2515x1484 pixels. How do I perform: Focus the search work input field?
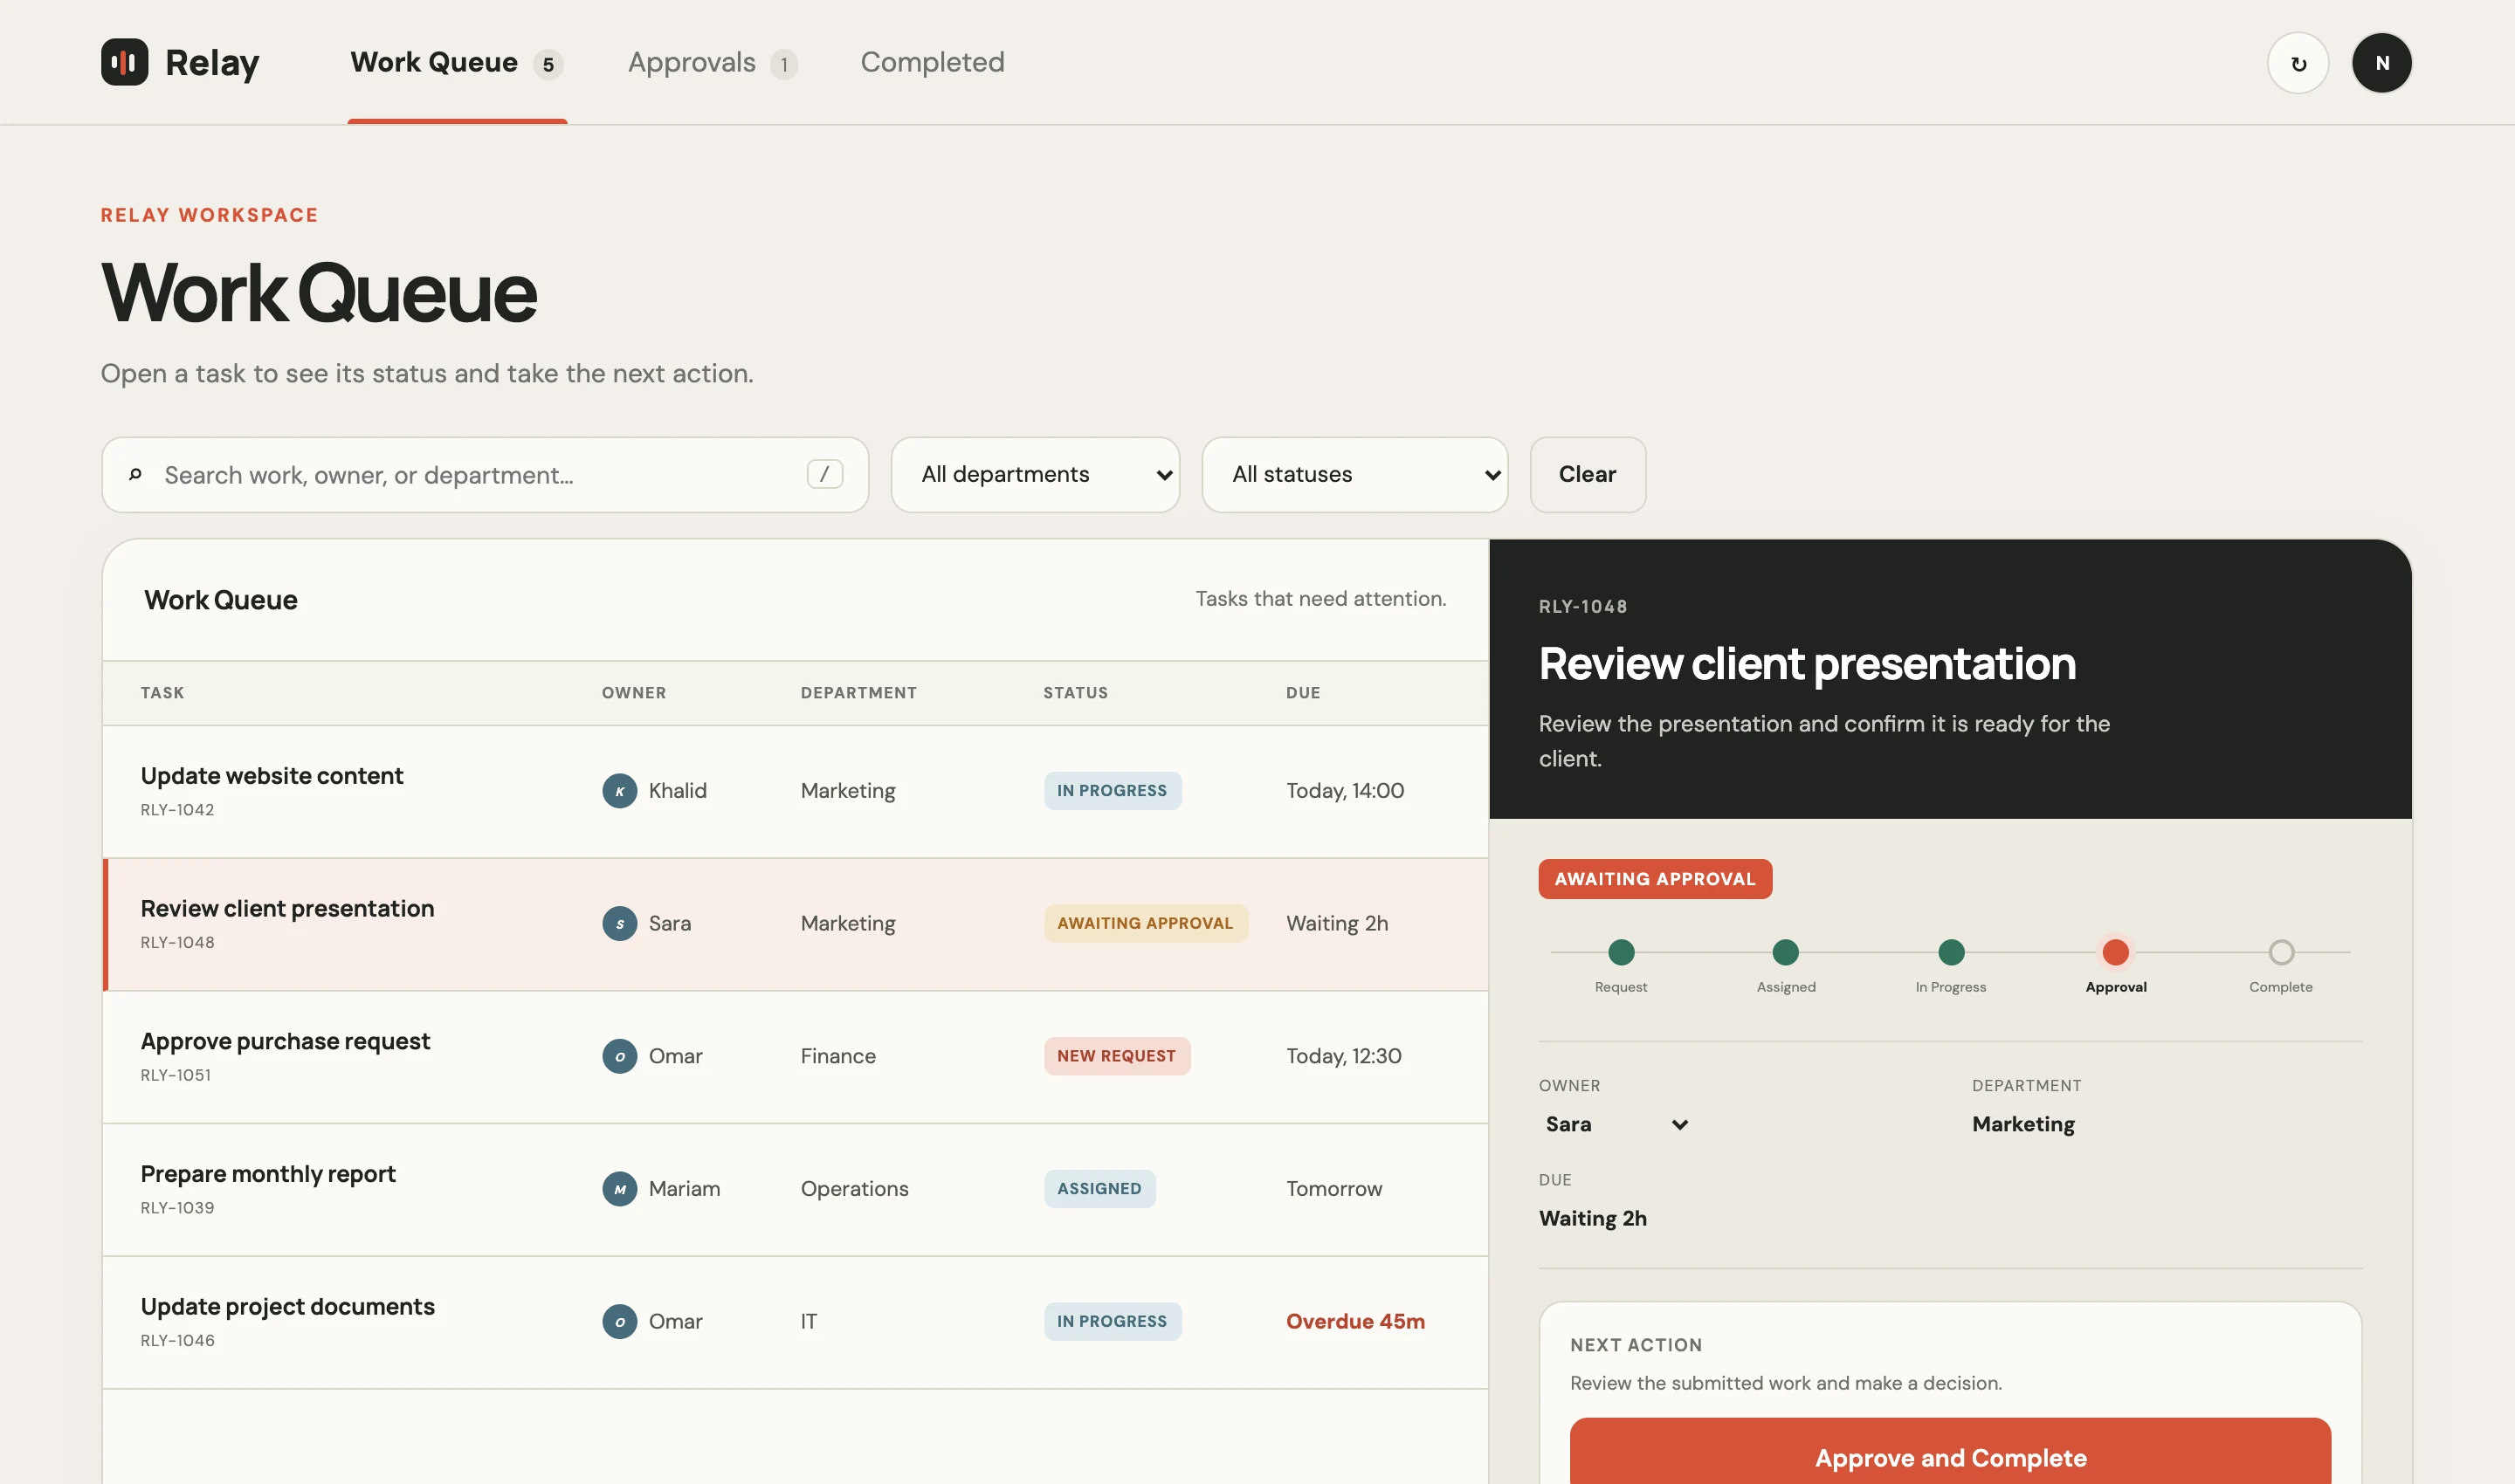(x=486, y=475)
